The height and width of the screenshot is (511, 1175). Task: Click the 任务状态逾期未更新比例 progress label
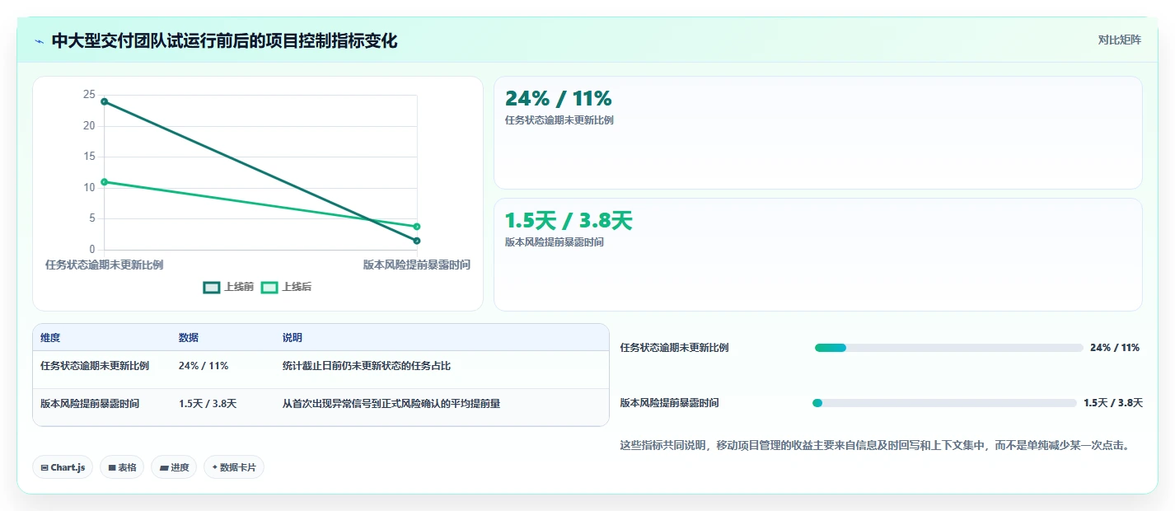(x=675, y=348)
